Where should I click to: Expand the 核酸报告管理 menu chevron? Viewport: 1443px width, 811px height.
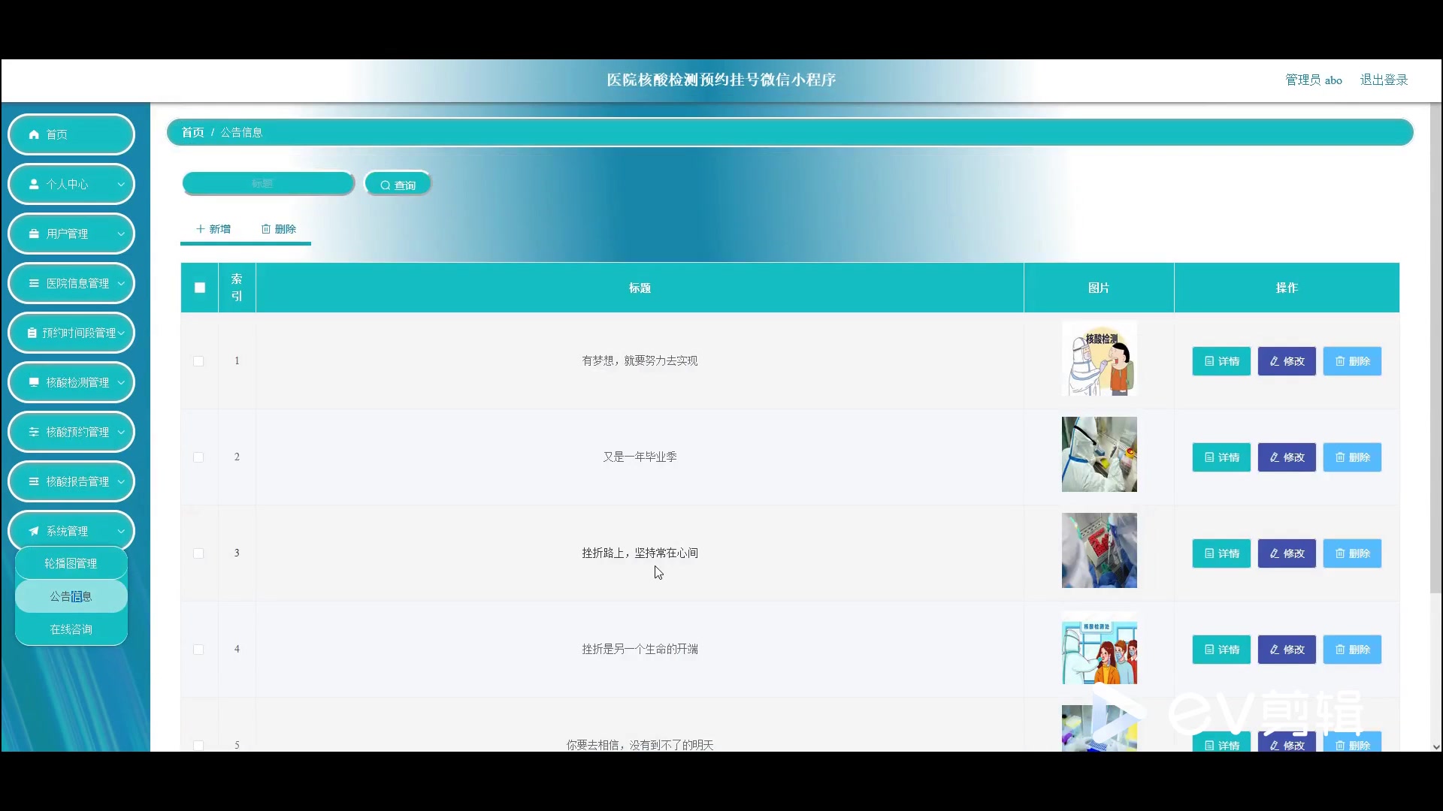[121, 481]
